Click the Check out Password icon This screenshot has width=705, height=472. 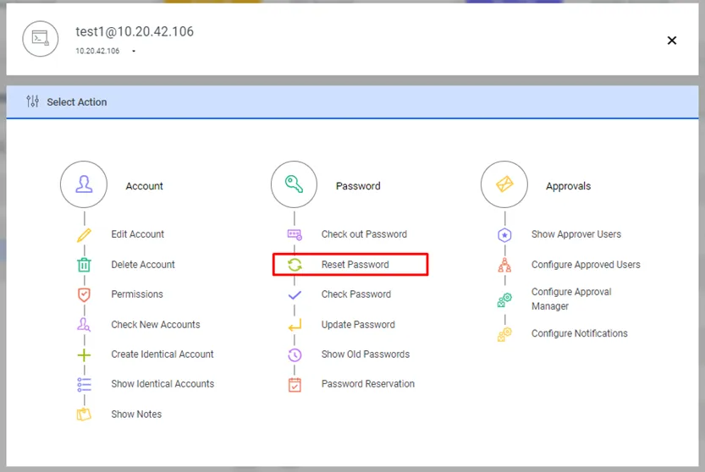coord(295,234)
